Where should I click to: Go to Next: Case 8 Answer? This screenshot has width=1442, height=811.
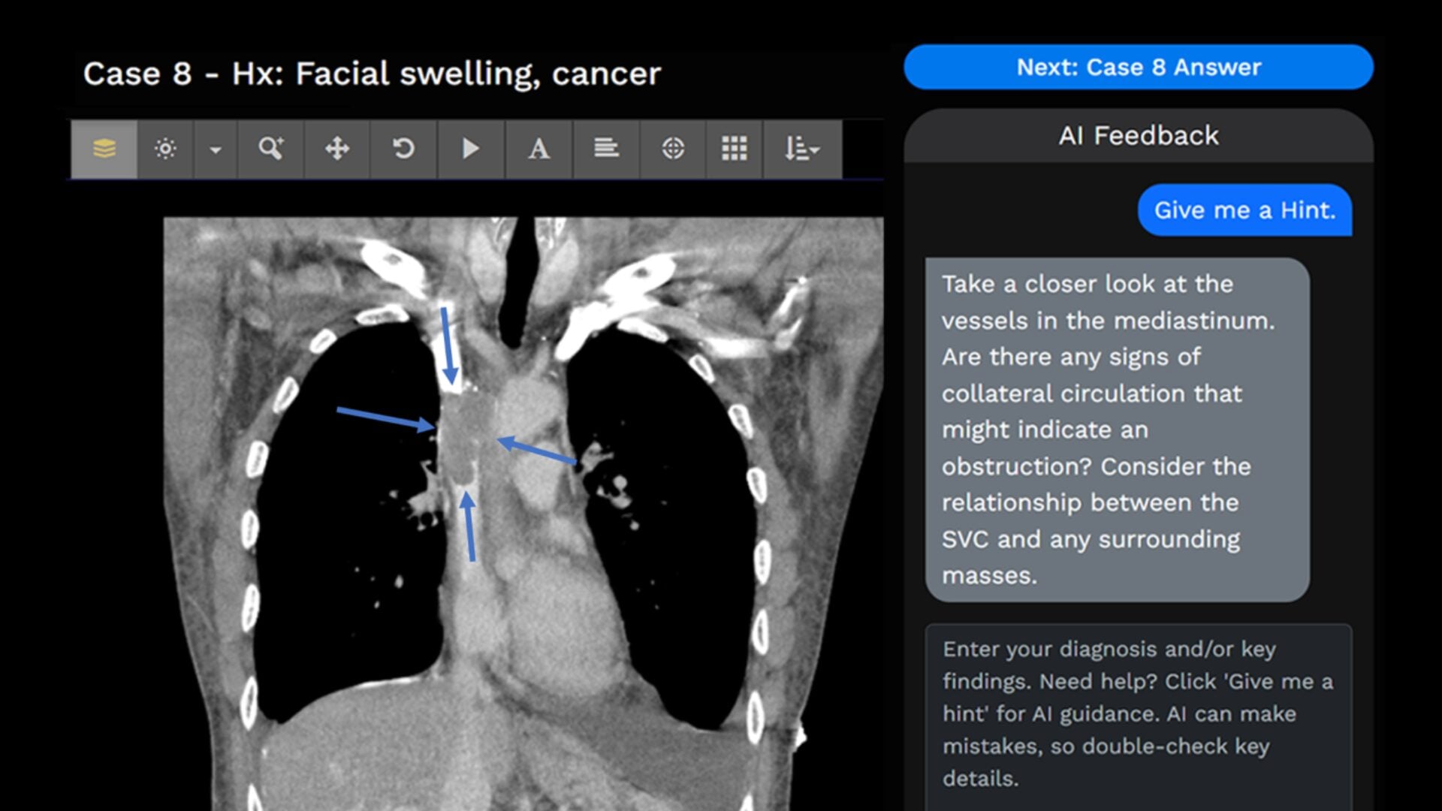(x=1139, y=67)
